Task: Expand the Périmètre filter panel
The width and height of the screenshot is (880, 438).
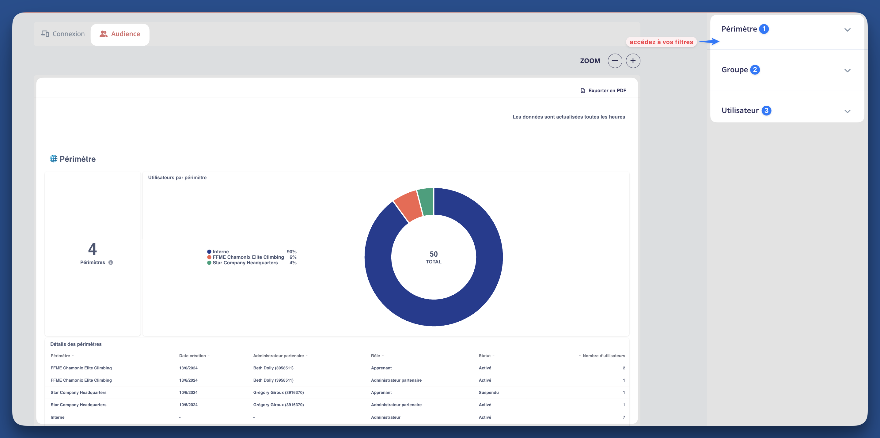Action: pyautogui.click(x=848, y=30)
